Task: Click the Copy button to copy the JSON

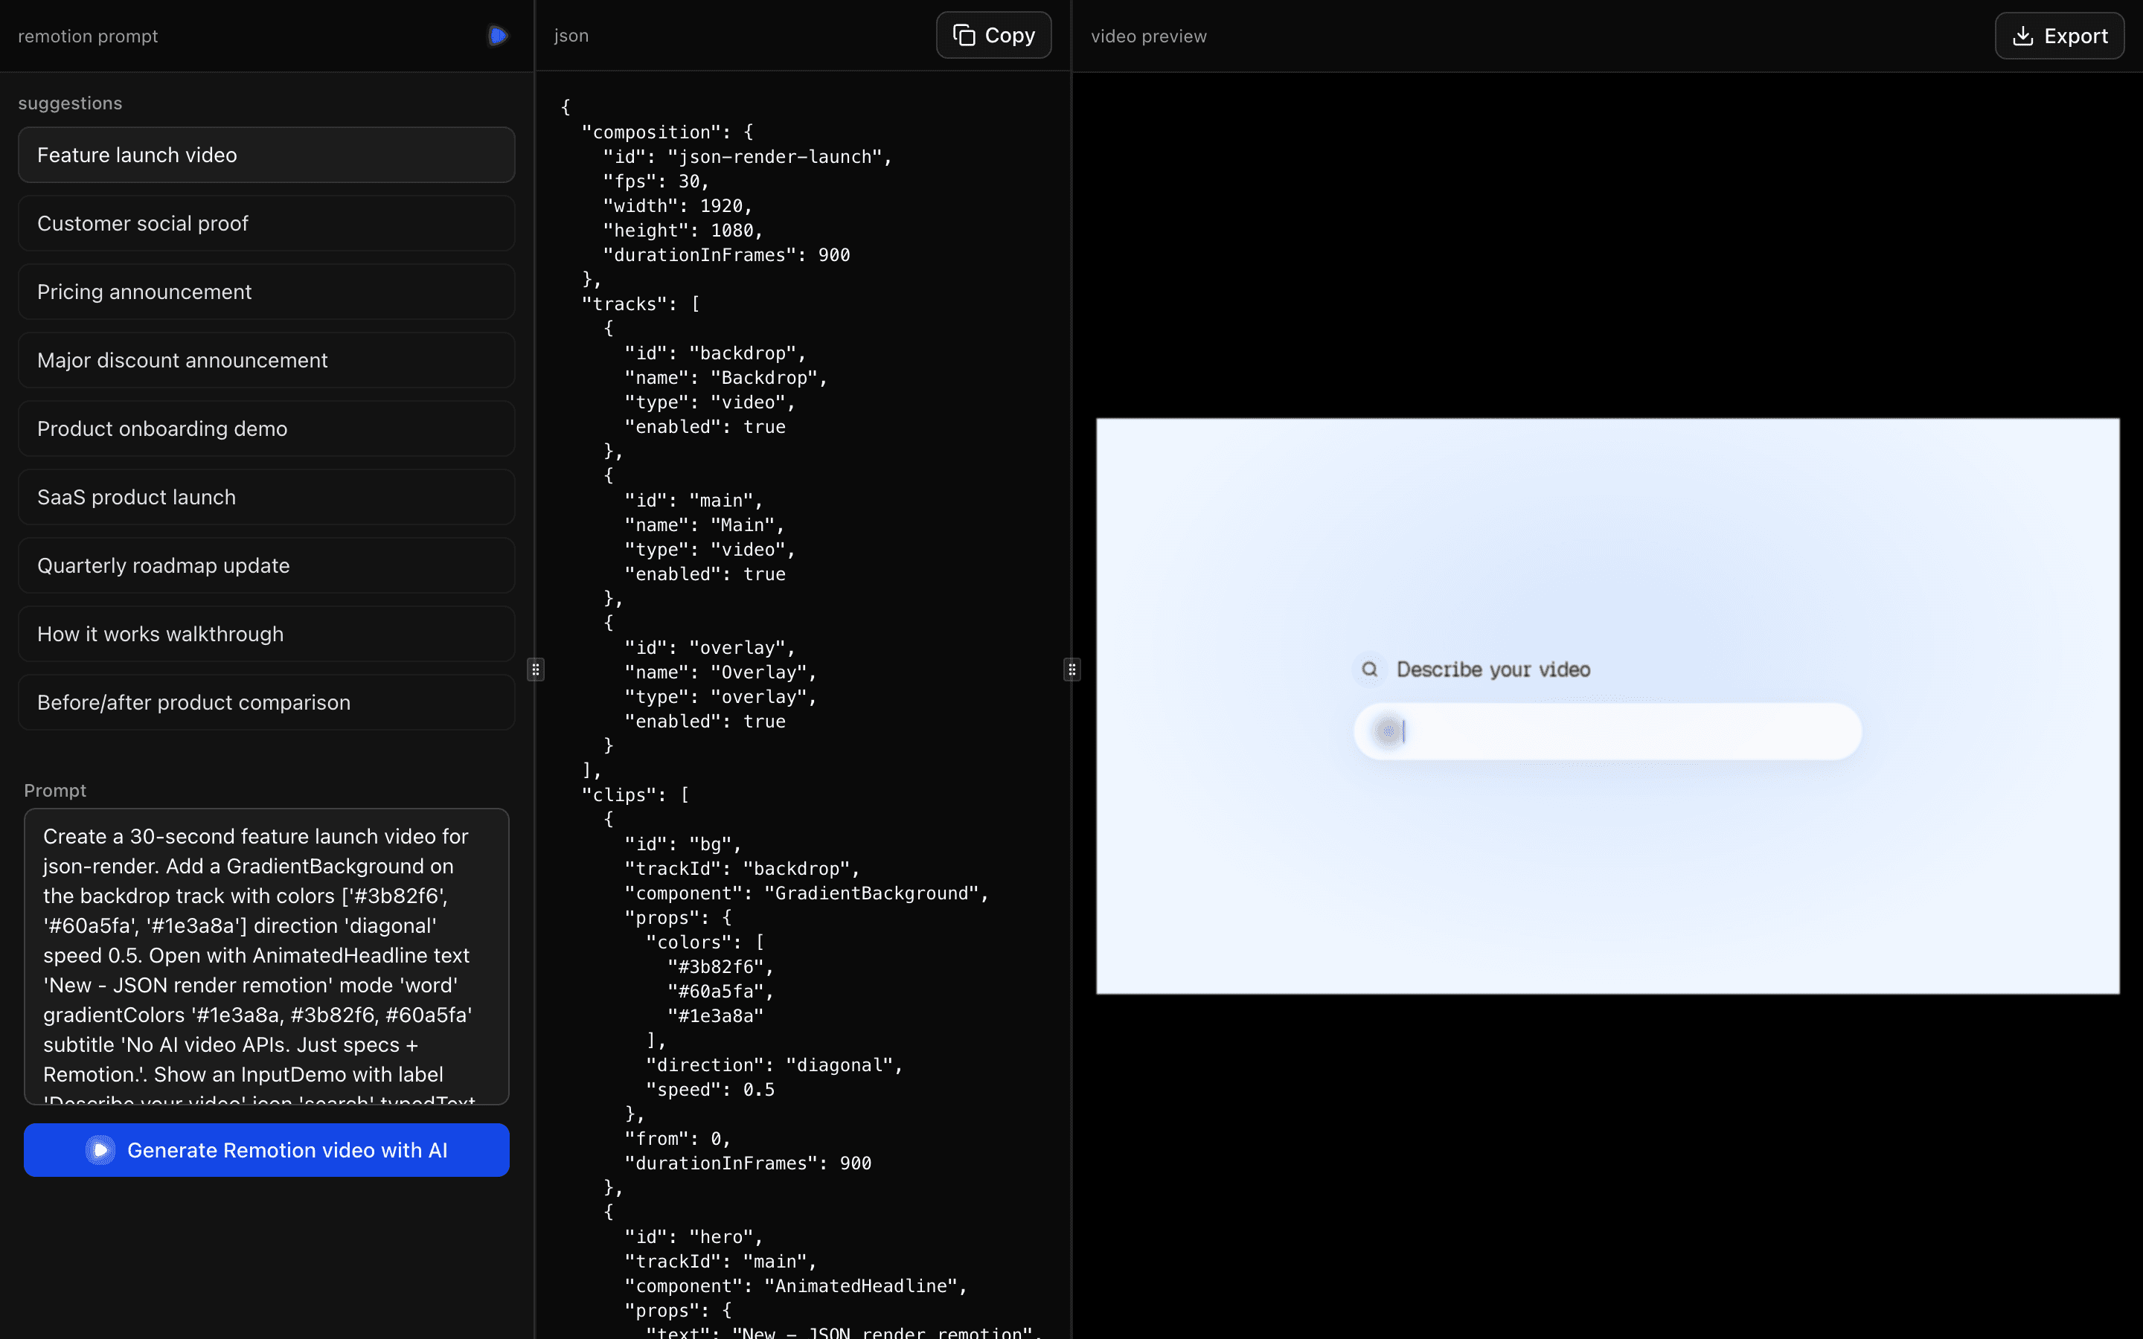Action: pyautogui.click(x=992, y=34)
